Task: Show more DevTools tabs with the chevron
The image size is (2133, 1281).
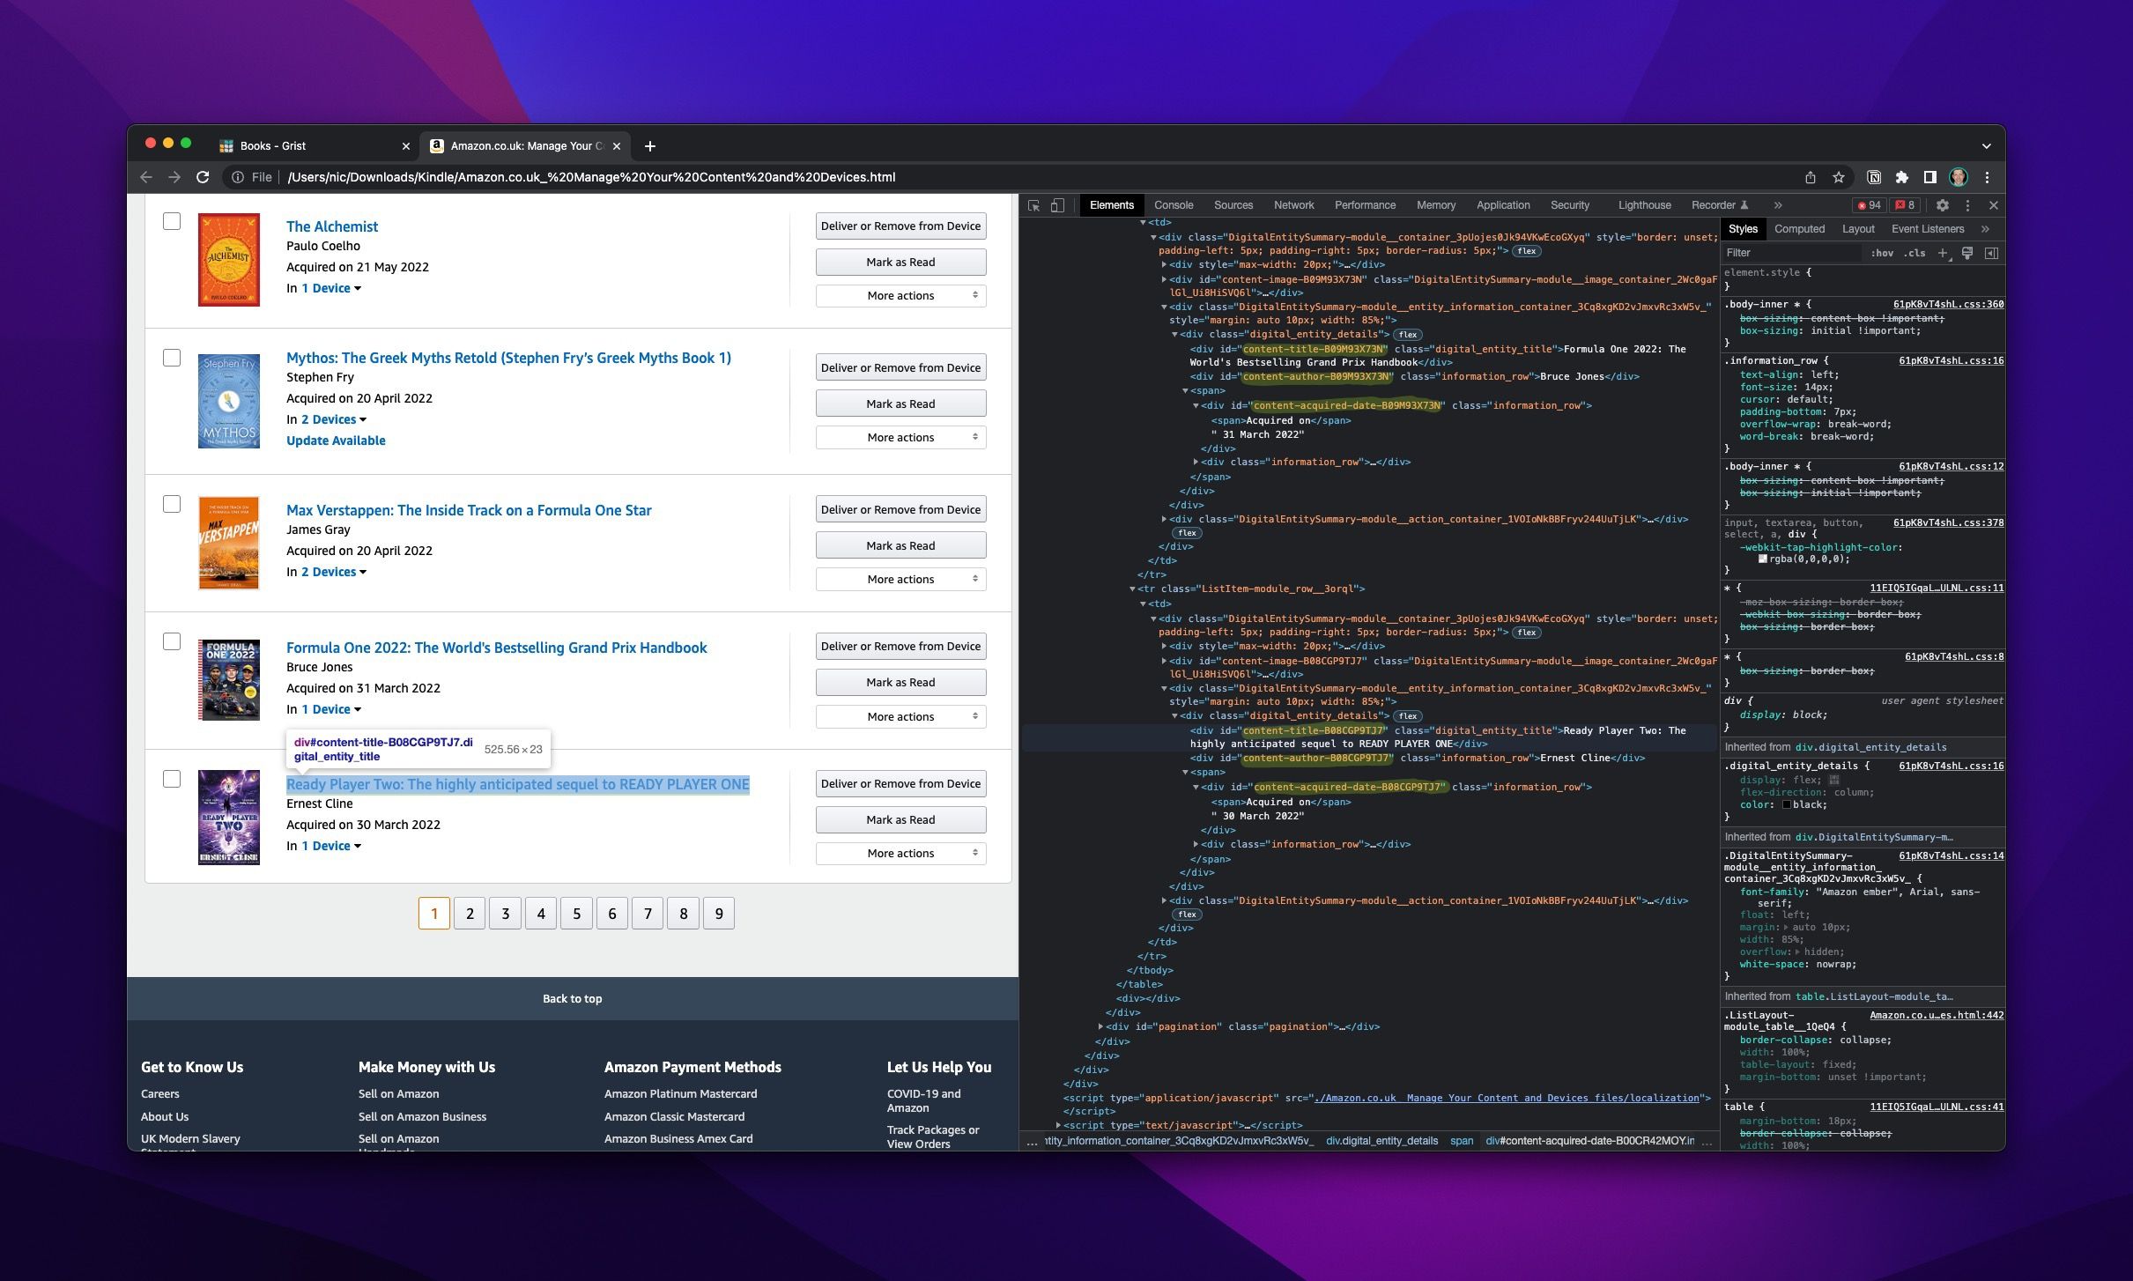Action: click(x=1778, y=205)
